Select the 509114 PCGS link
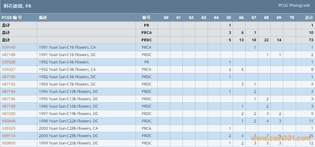Screen dimensions: 315x147 8,136
